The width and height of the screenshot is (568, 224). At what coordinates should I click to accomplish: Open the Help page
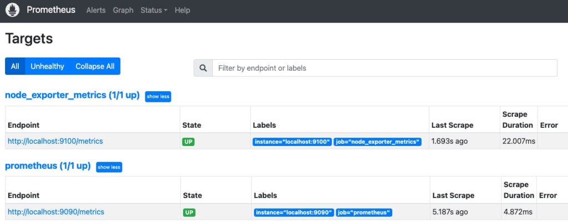click(182, 10)
